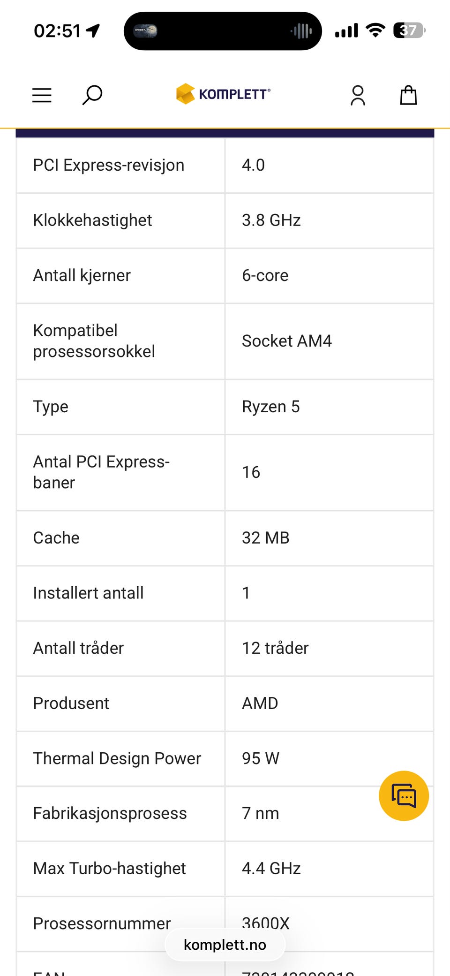450x976 pixels.
Task: Tap the status bar clock 02:51
Action: point(58,31)
